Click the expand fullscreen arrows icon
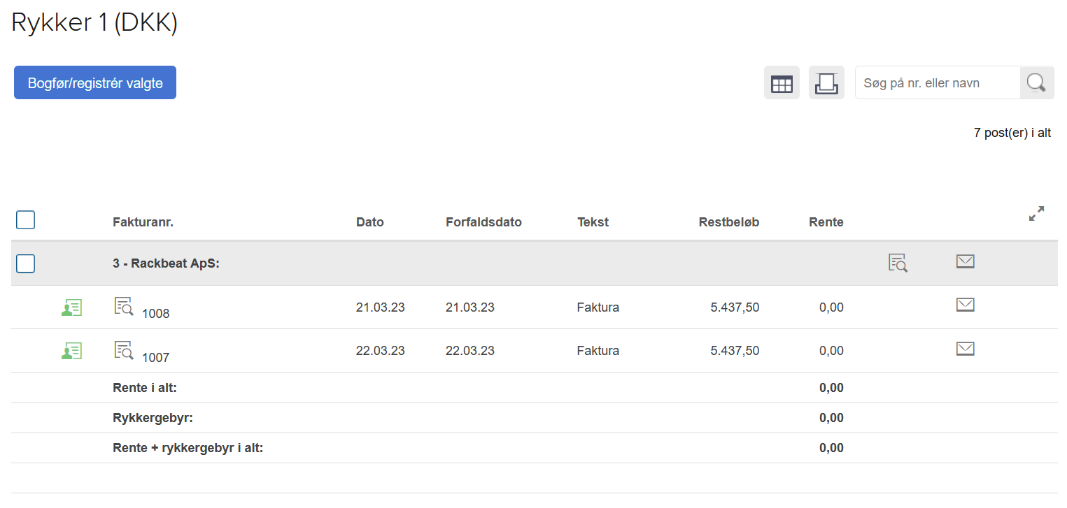1067x508 pixels. click(1036, 214)
